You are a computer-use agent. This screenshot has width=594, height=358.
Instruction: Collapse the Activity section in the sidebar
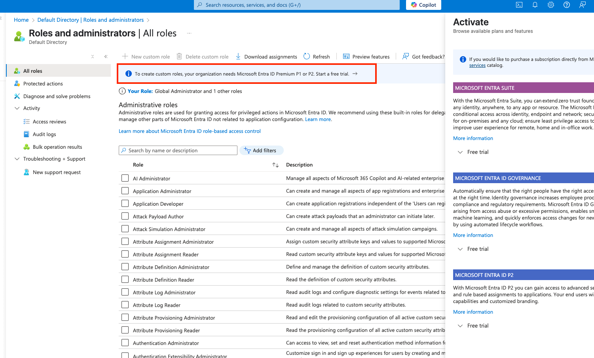pos(17,108)
